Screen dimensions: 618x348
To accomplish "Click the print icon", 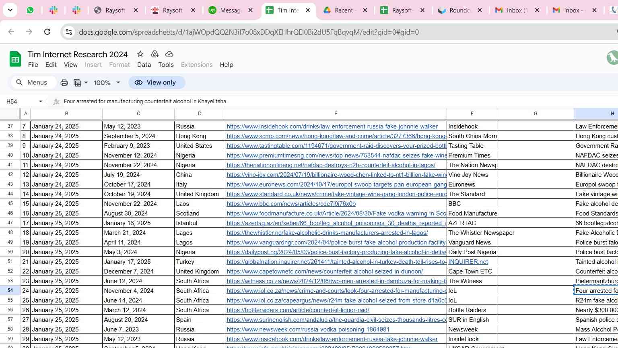I will tap(64, 83).
